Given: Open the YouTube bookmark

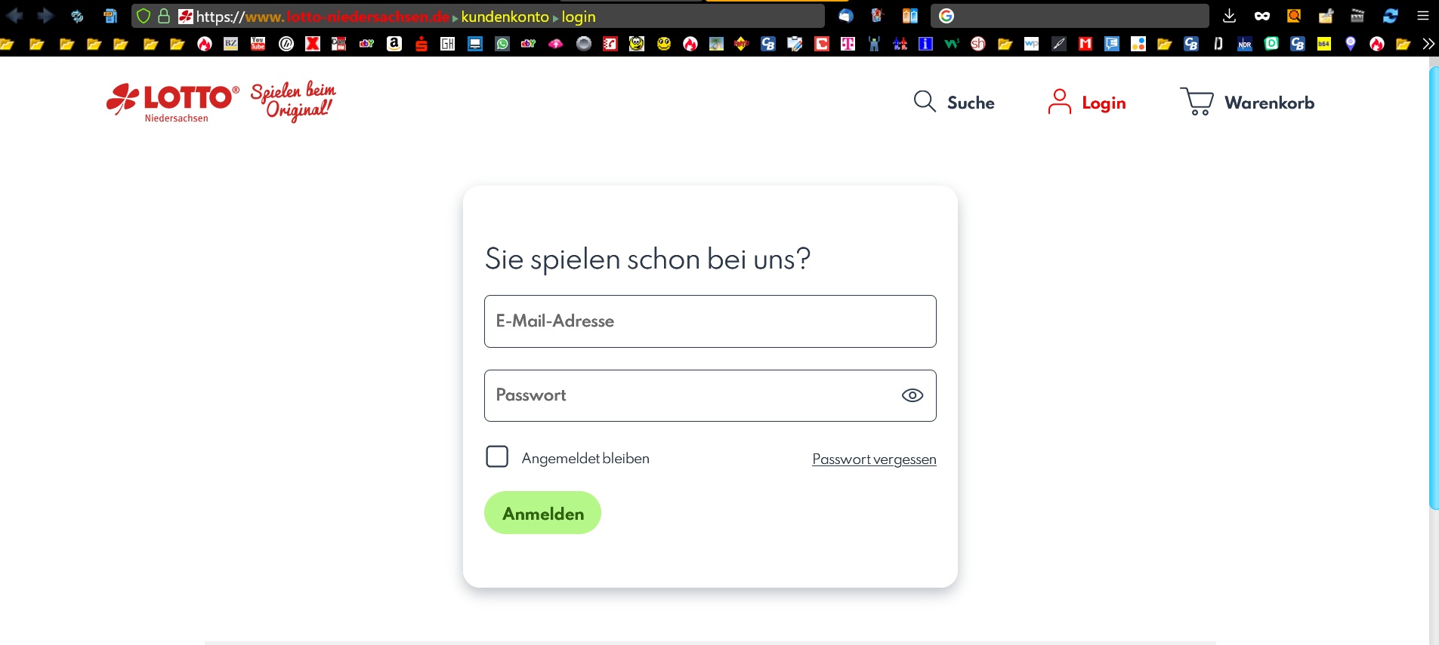Looking at the screenshot, I should click(x=258, y=44).
